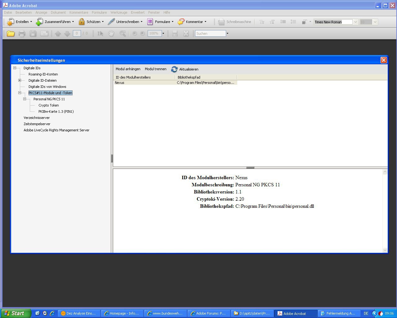Collapse the PKCS#11-Module und -Token node
The image size is (397, 318).
click(20, 93)
